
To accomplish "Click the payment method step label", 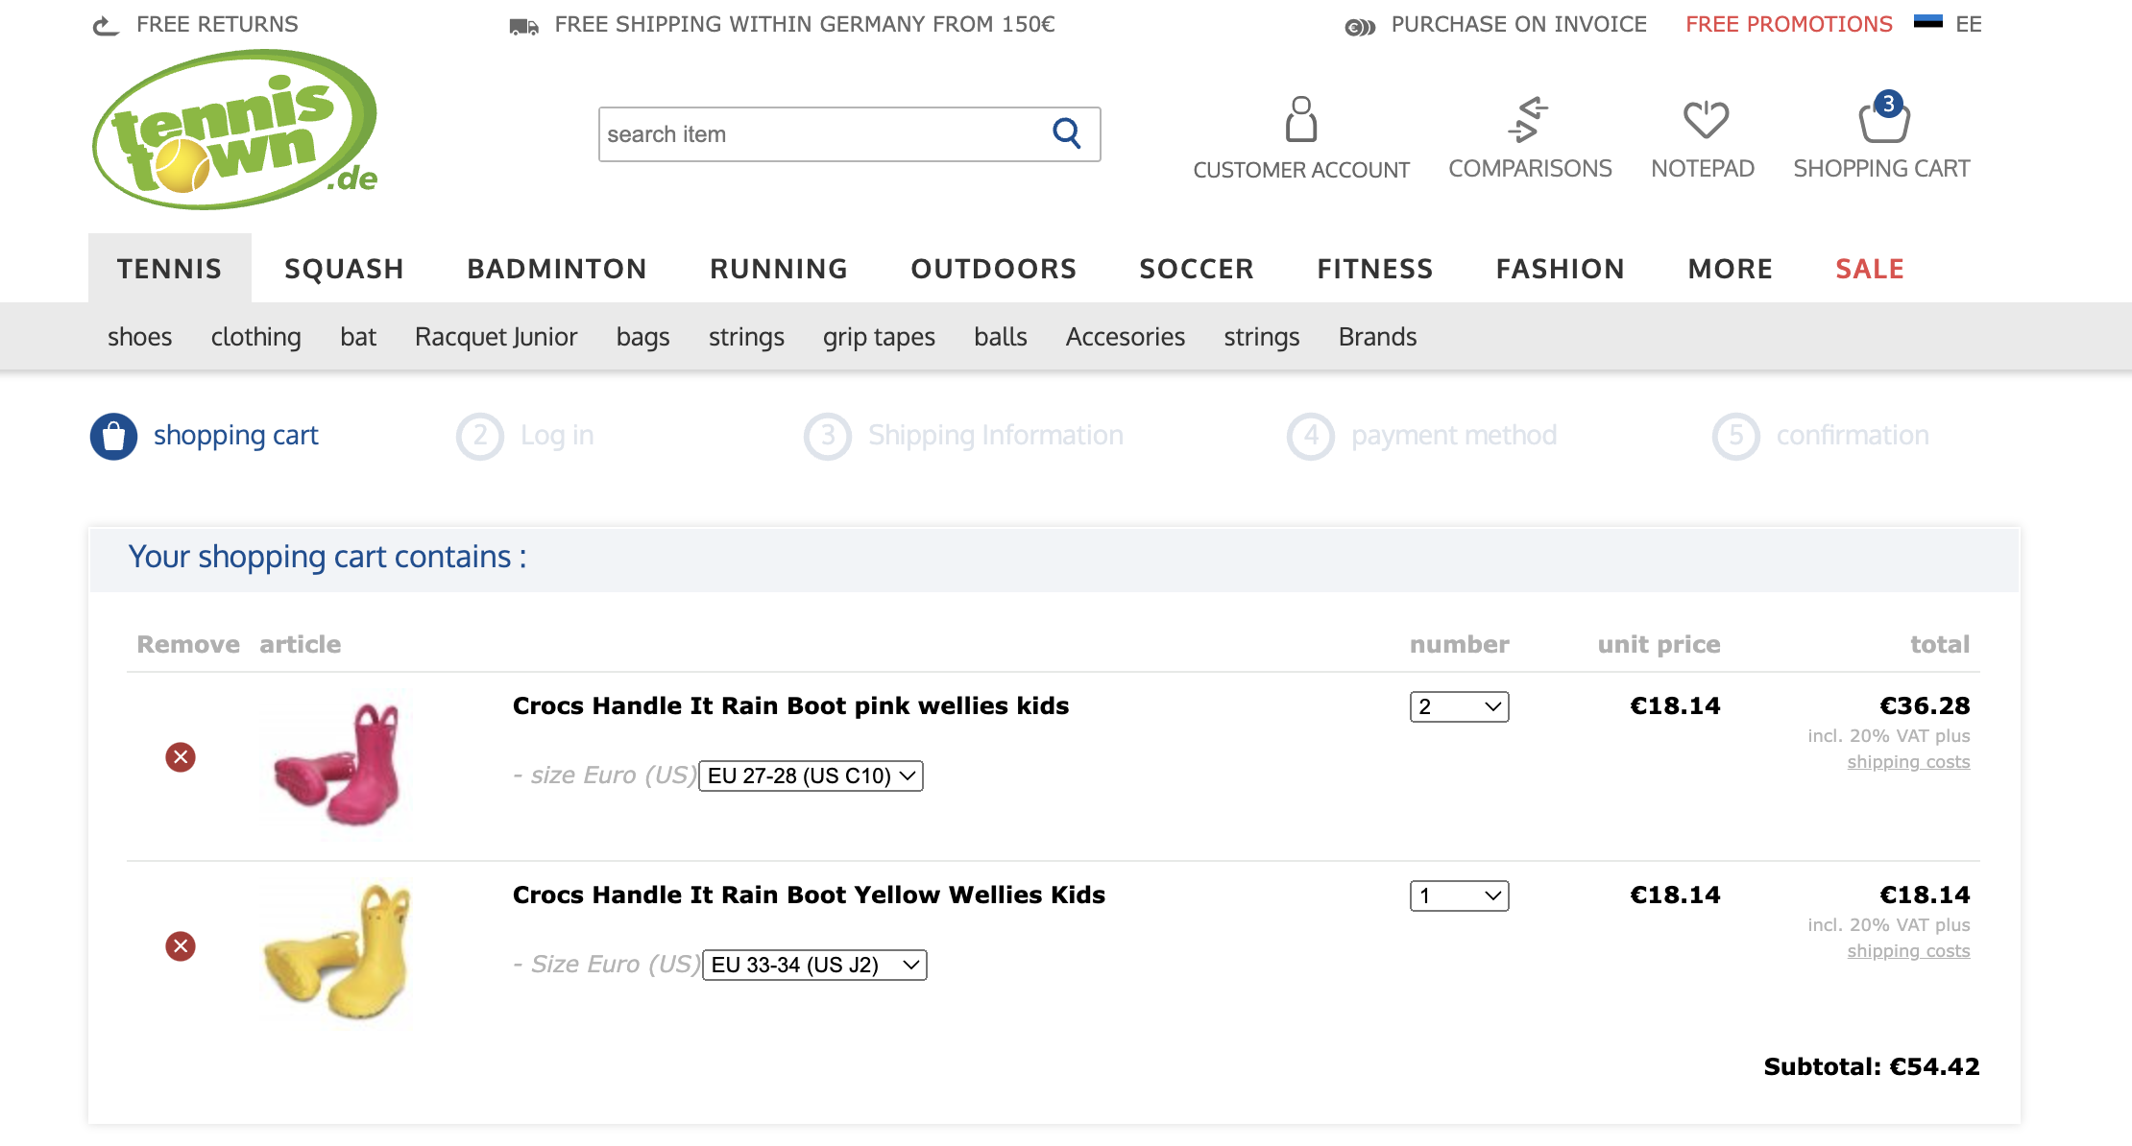I will pos(1454,436).
